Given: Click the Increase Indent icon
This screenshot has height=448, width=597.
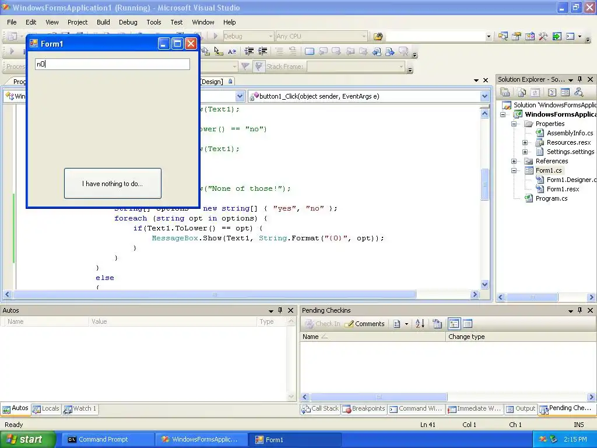Looking at the screenshot, I should pyautogui.click(x=262, y=51).
